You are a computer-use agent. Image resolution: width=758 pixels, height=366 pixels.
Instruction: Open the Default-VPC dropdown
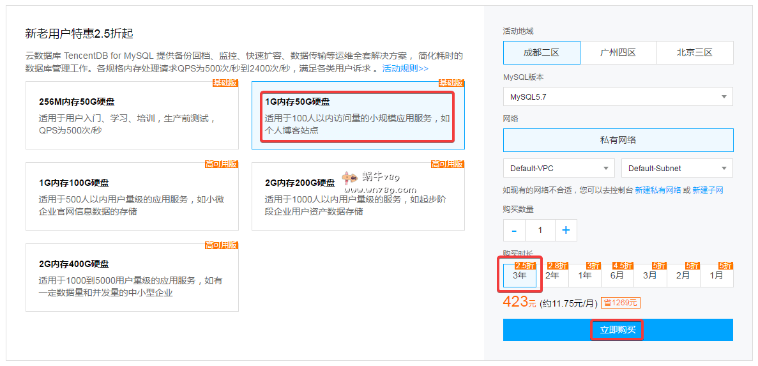[559, 169]
